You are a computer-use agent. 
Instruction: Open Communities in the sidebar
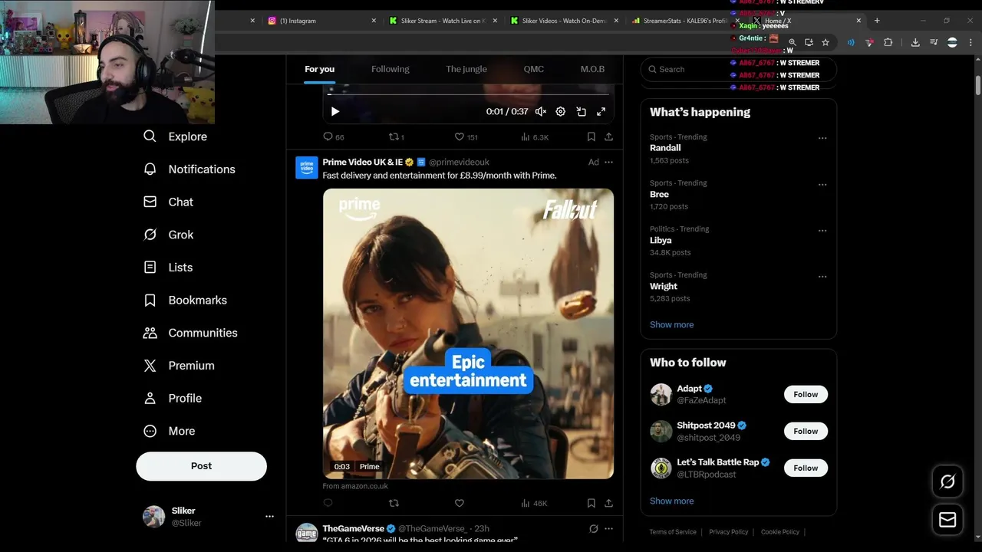tap(190, 333)
